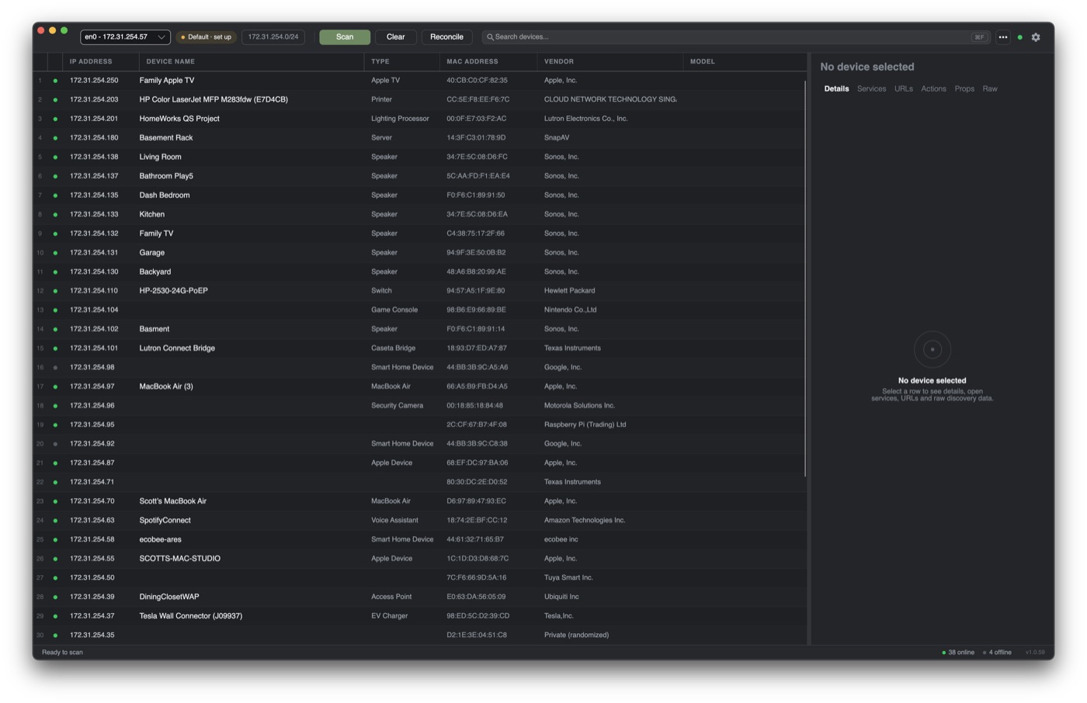Click the 4 offline status indicator
Viewport: 1087px width, 703px height.
pyautogui.click(x=998, y=653)
